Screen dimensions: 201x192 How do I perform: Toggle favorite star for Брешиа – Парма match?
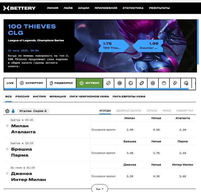7,149
